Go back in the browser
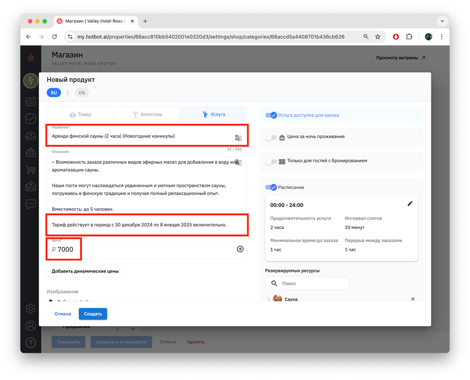The image size is (470, 380). pos(28,37)
